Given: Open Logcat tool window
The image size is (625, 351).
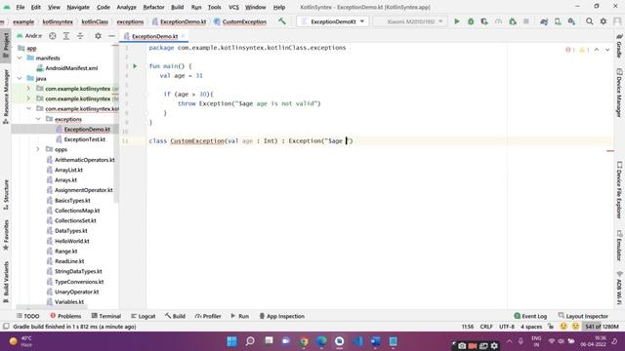Looking at the screenshot, I should pos(144,316).
